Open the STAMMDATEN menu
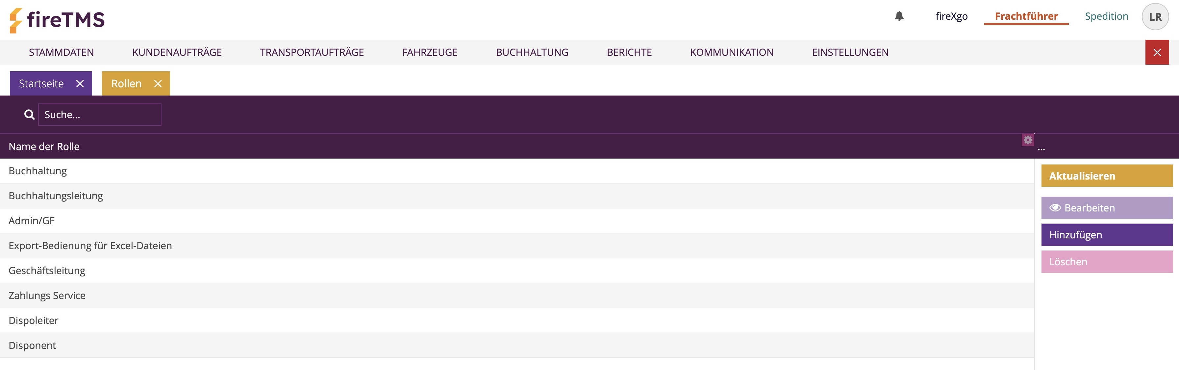Image resolution: width=1179 pixels, height=370 pixels. [61, 52]
